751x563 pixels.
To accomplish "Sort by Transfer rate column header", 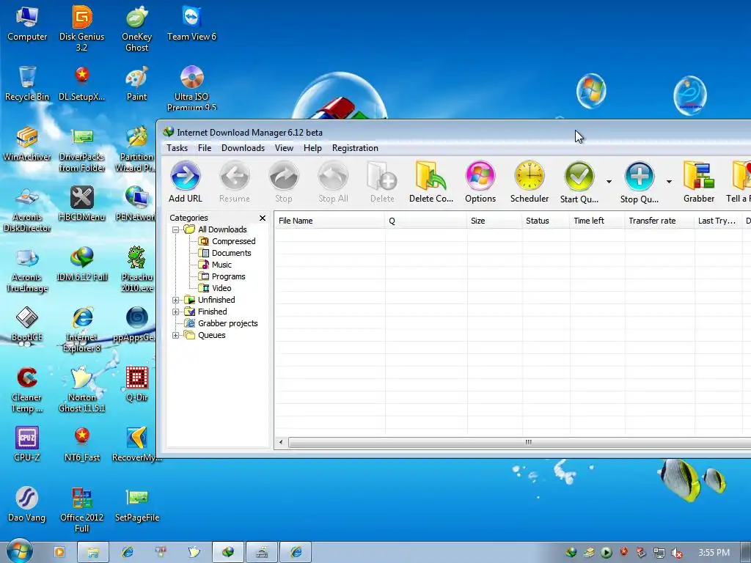I will (659, 221).
